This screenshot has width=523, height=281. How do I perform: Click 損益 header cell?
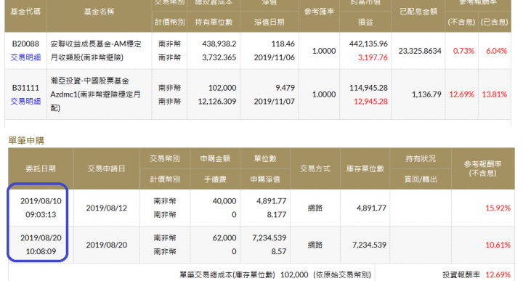click(365, 22)
